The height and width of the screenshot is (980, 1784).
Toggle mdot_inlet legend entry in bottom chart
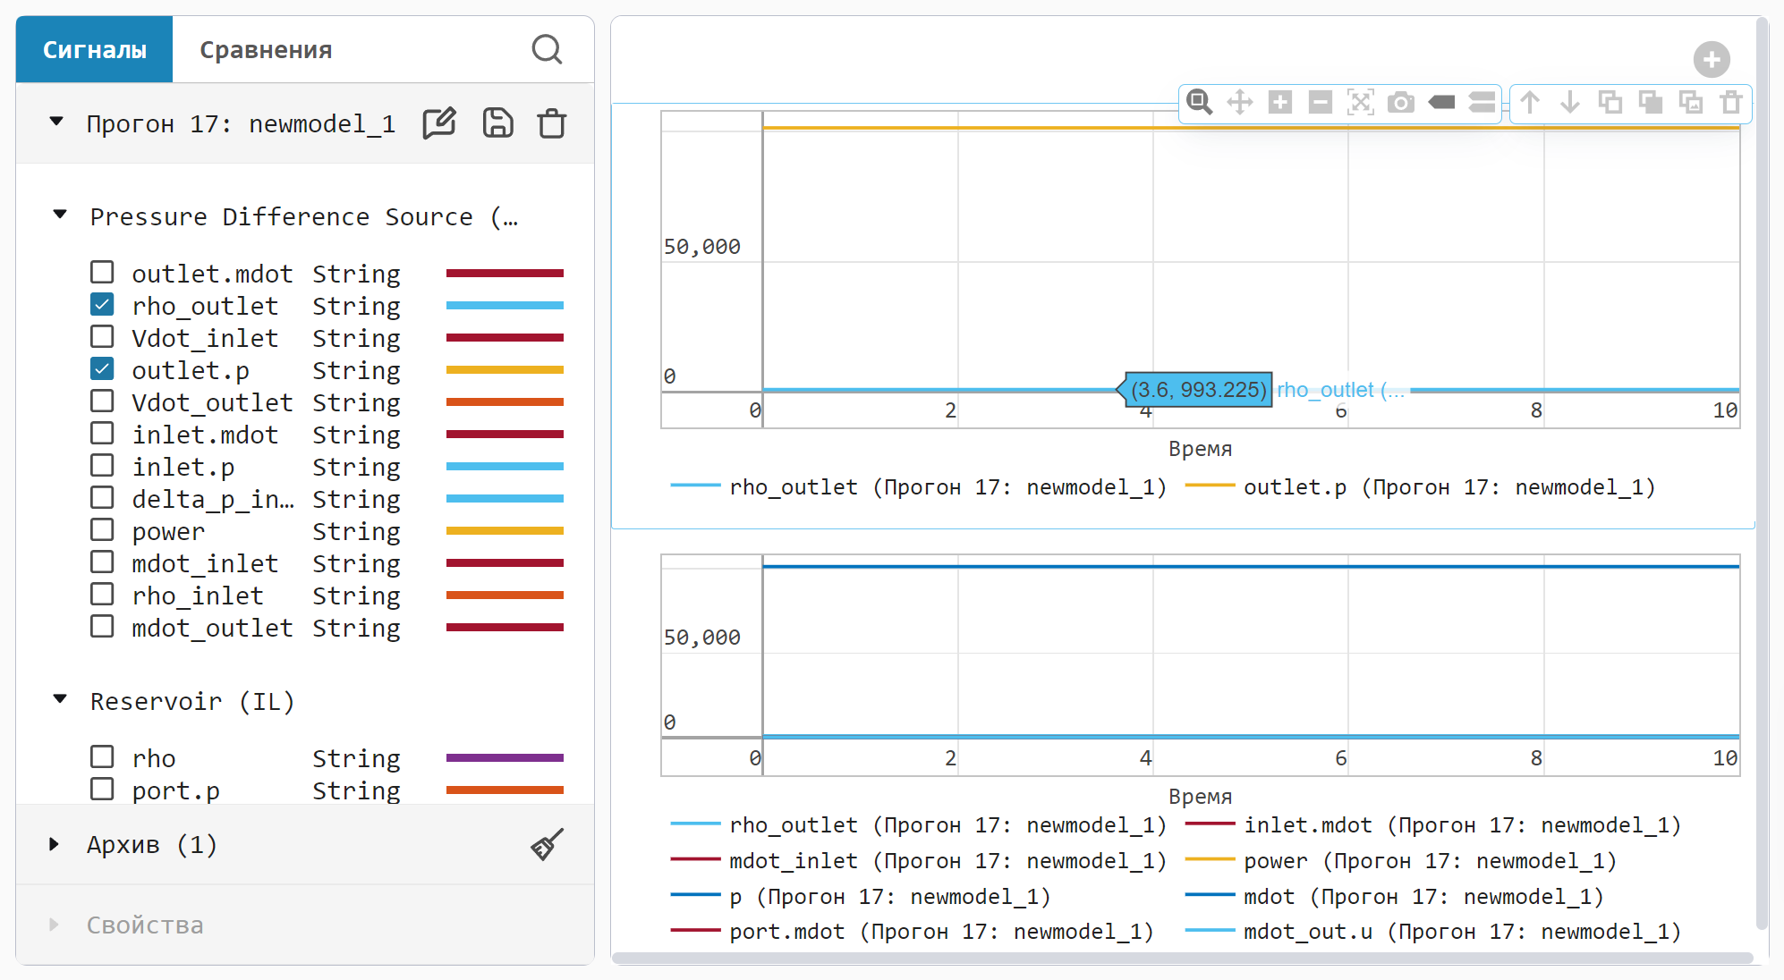918,861
